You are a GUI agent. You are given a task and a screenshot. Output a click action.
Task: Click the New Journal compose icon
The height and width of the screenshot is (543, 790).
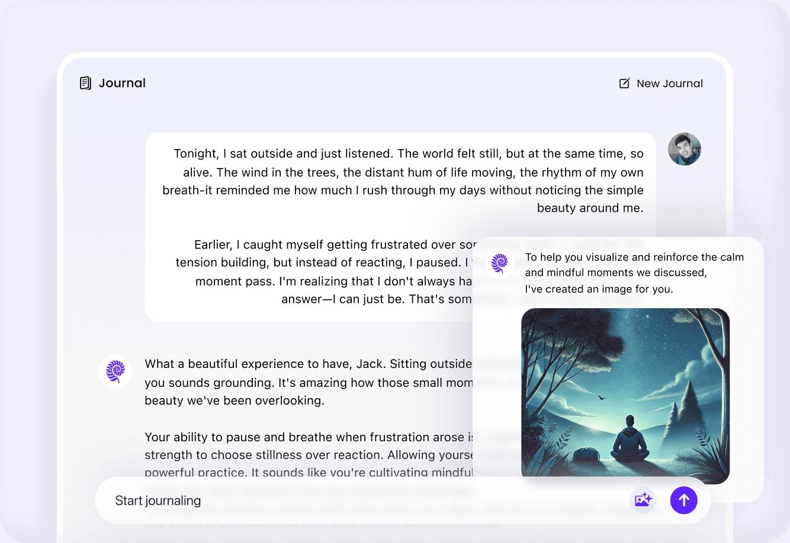coord(624,83)
